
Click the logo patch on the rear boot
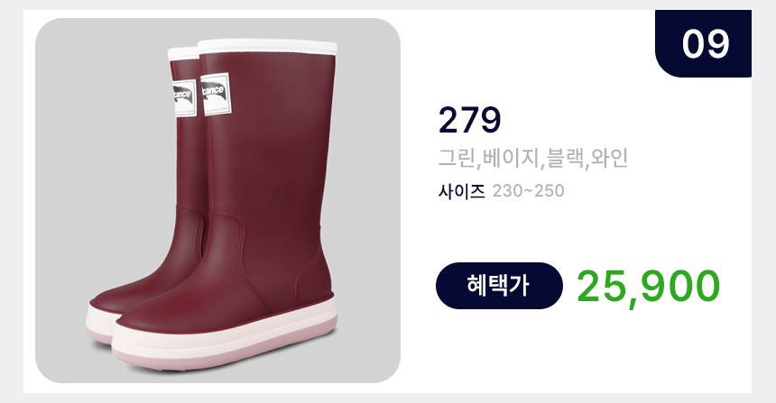[185, 98]
